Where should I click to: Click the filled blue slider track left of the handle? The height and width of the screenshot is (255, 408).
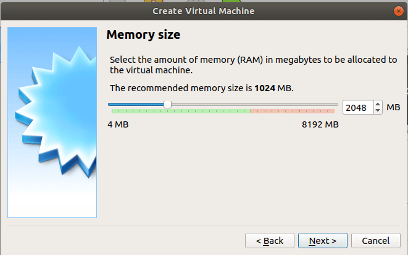[136, 105]
